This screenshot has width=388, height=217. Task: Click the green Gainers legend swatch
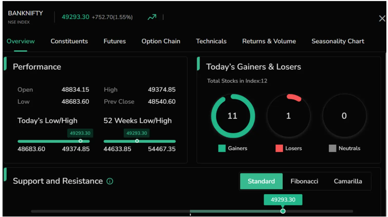coord(222,148)
